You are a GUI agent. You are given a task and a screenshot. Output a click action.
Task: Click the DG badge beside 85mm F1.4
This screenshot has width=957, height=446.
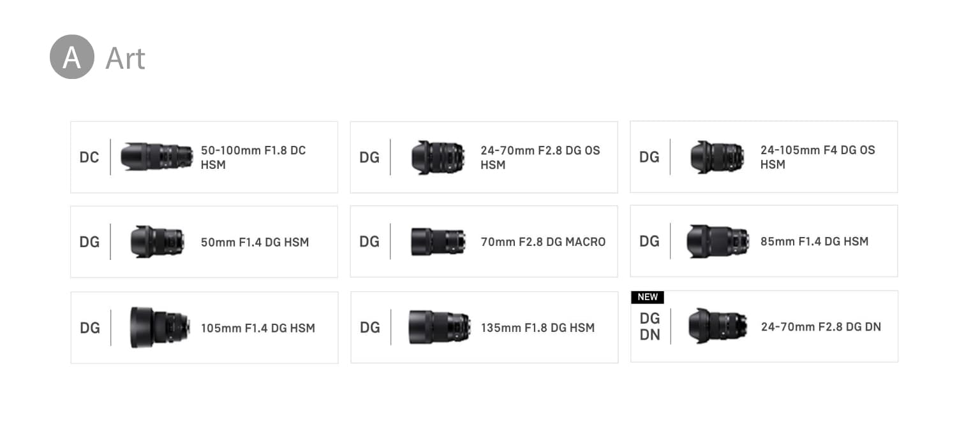point(649,241)
